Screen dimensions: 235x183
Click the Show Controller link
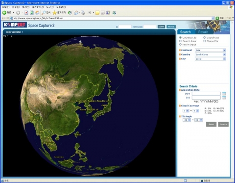(x=15, y=32)
